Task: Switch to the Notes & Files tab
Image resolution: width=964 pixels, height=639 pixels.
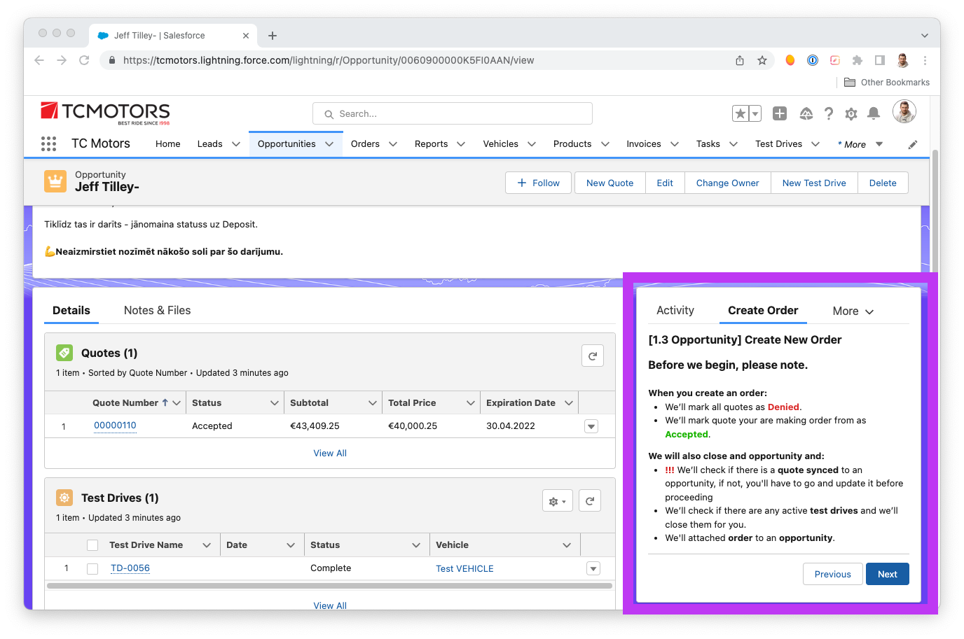Action: tap(158, 311)
